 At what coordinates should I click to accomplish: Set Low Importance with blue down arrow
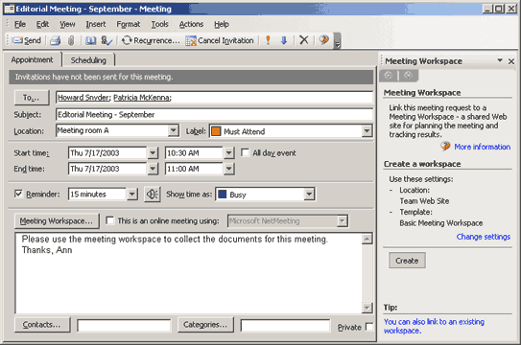(284, 40)
